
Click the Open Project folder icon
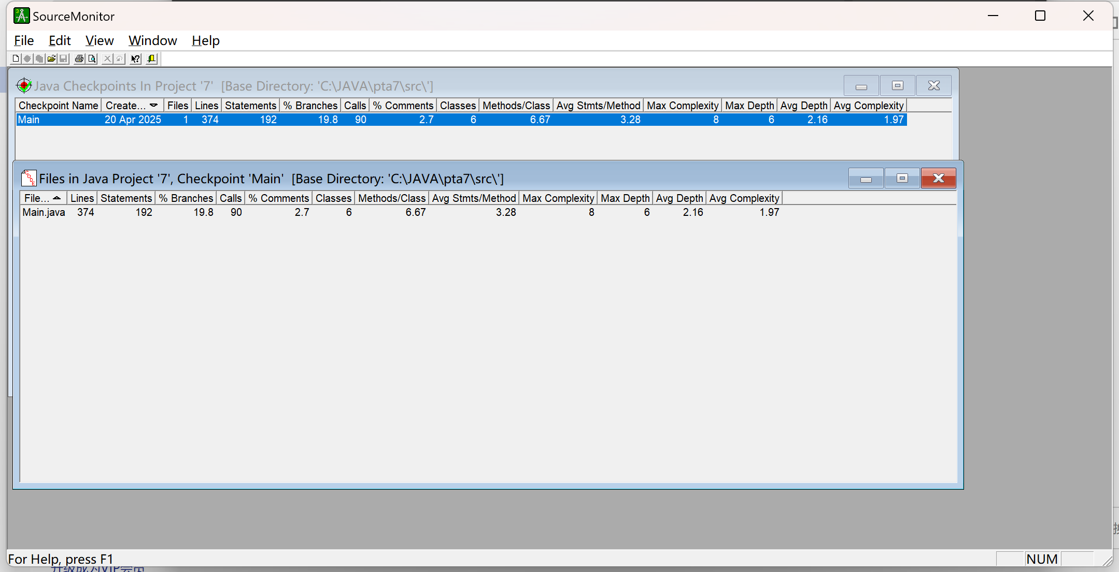click(51, 59)
